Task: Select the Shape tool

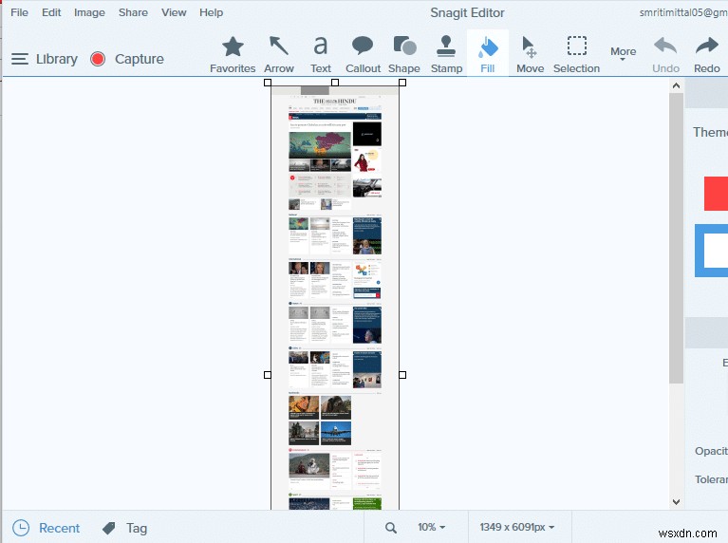Action: (x=404, y=54)
